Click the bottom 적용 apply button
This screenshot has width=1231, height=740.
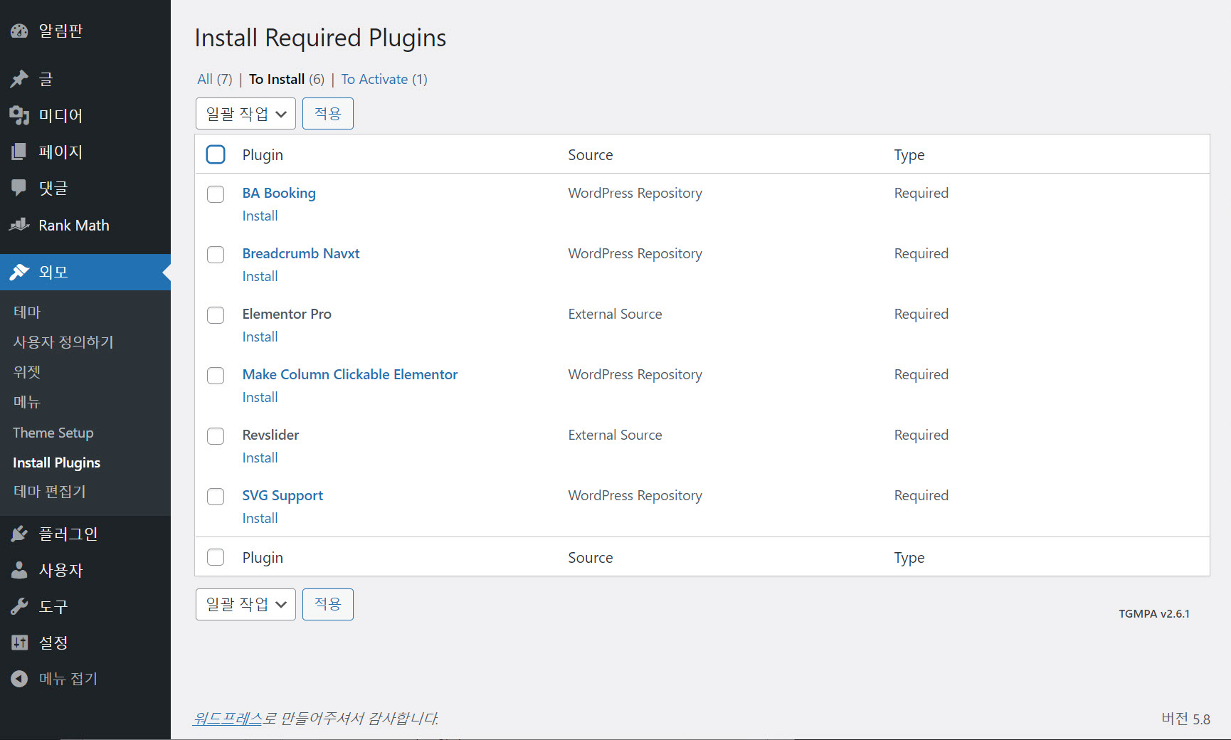[x=328, y=604]
